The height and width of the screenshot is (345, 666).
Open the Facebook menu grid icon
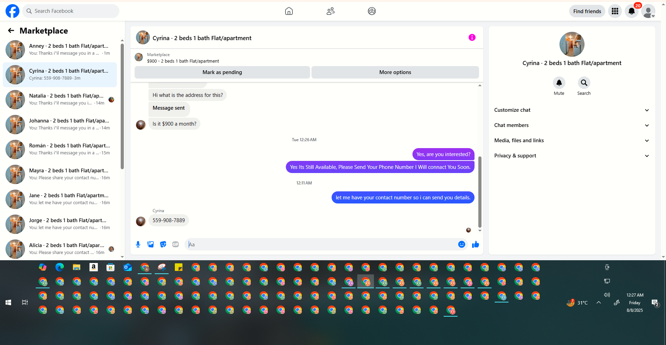pyautogui.click(x=615, y=11)
